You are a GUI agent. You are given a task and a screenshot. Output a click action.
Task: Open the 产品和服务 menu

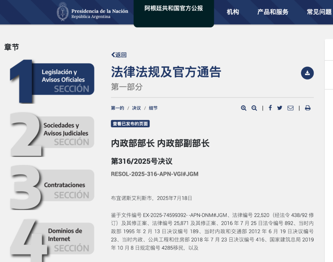click(x=273, y=12)
